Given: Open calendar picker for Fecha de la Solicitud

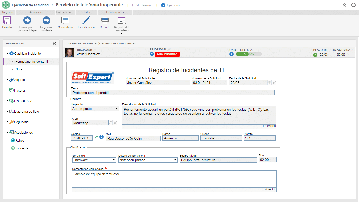Looking at the screenshot, I should pyautogui.click(x=269, y=83).
